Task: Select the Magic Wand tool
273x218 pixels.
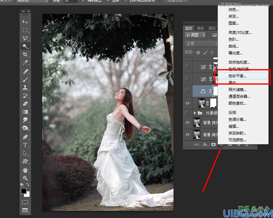Action: click(25, 46)
